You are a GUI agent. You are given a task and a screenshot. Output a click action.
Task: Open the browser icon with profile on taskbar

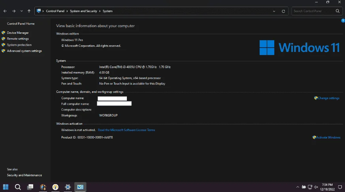point(43,187)
